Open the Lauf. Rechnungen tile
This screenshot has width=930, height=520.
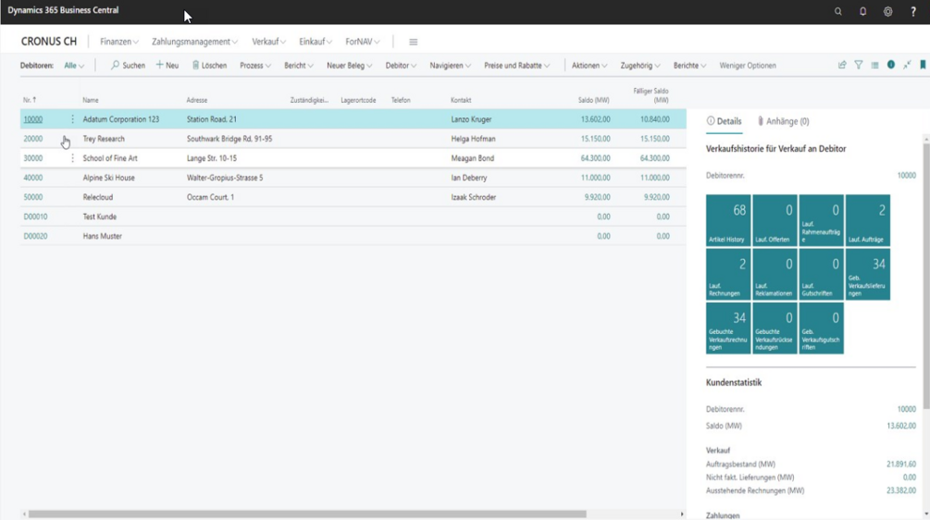(x=728, y=274)
